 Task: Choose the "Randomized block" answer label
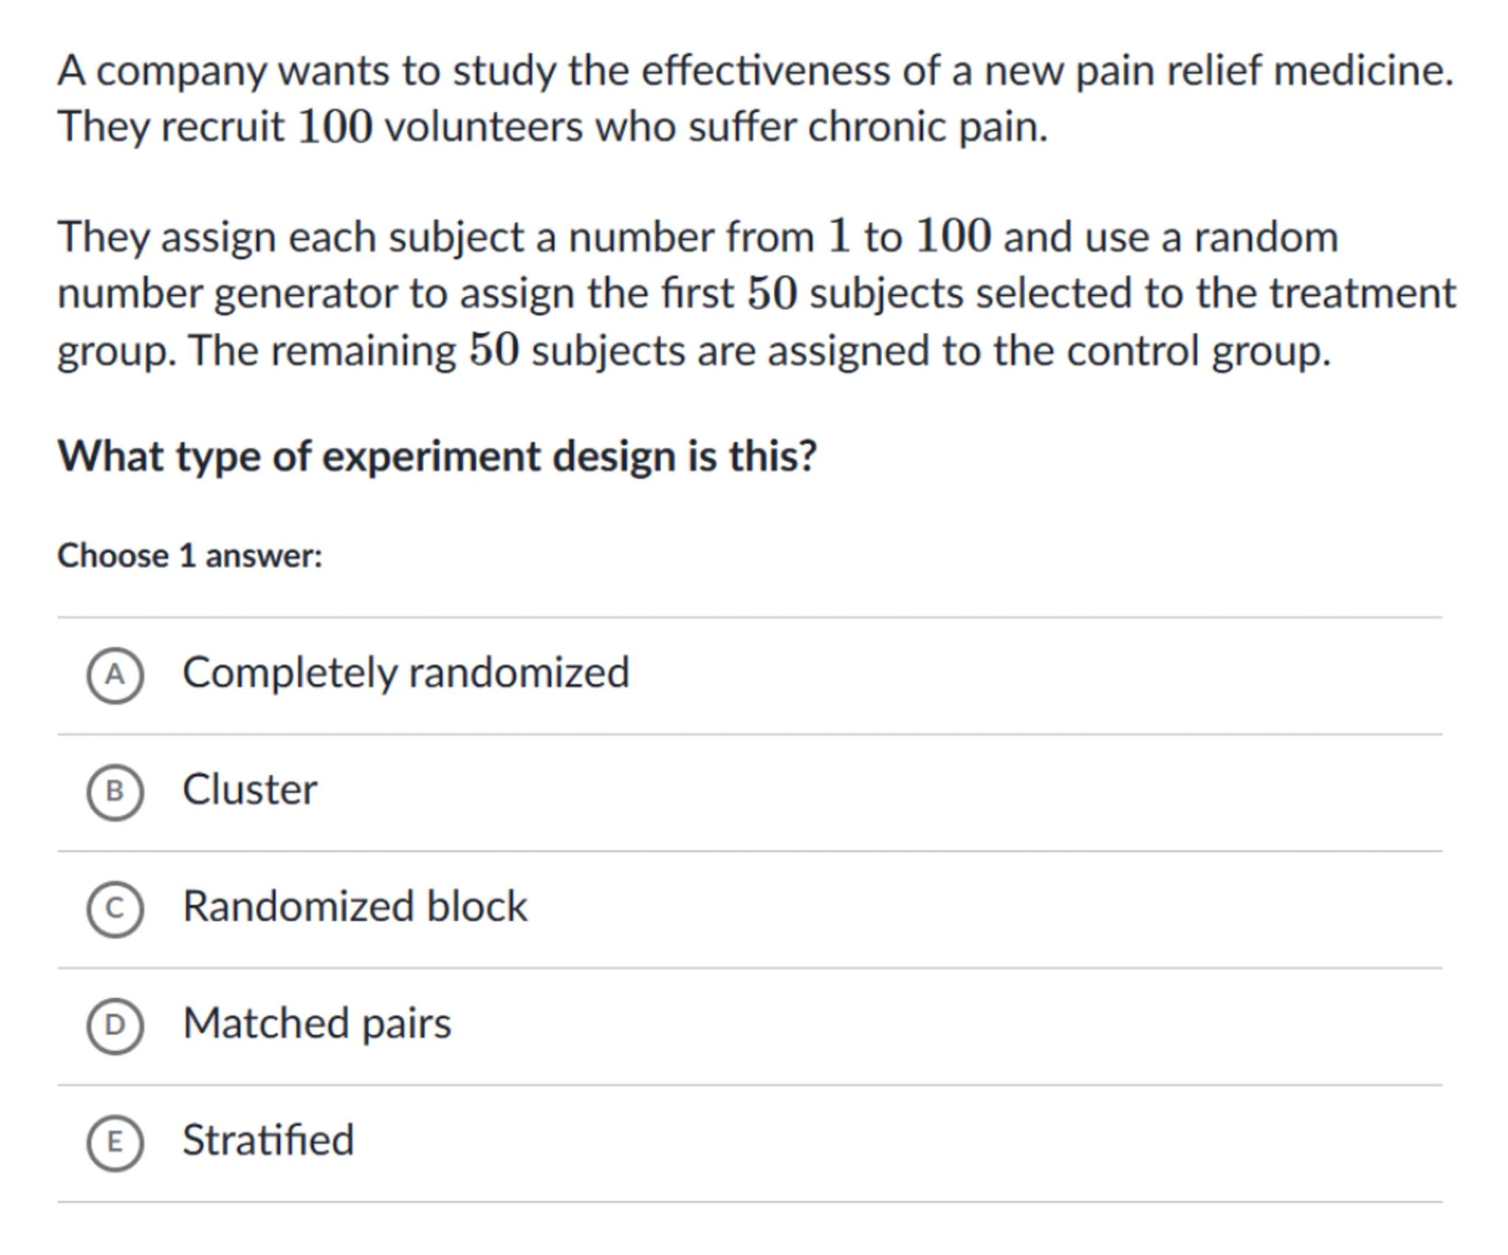pos(355,906)
